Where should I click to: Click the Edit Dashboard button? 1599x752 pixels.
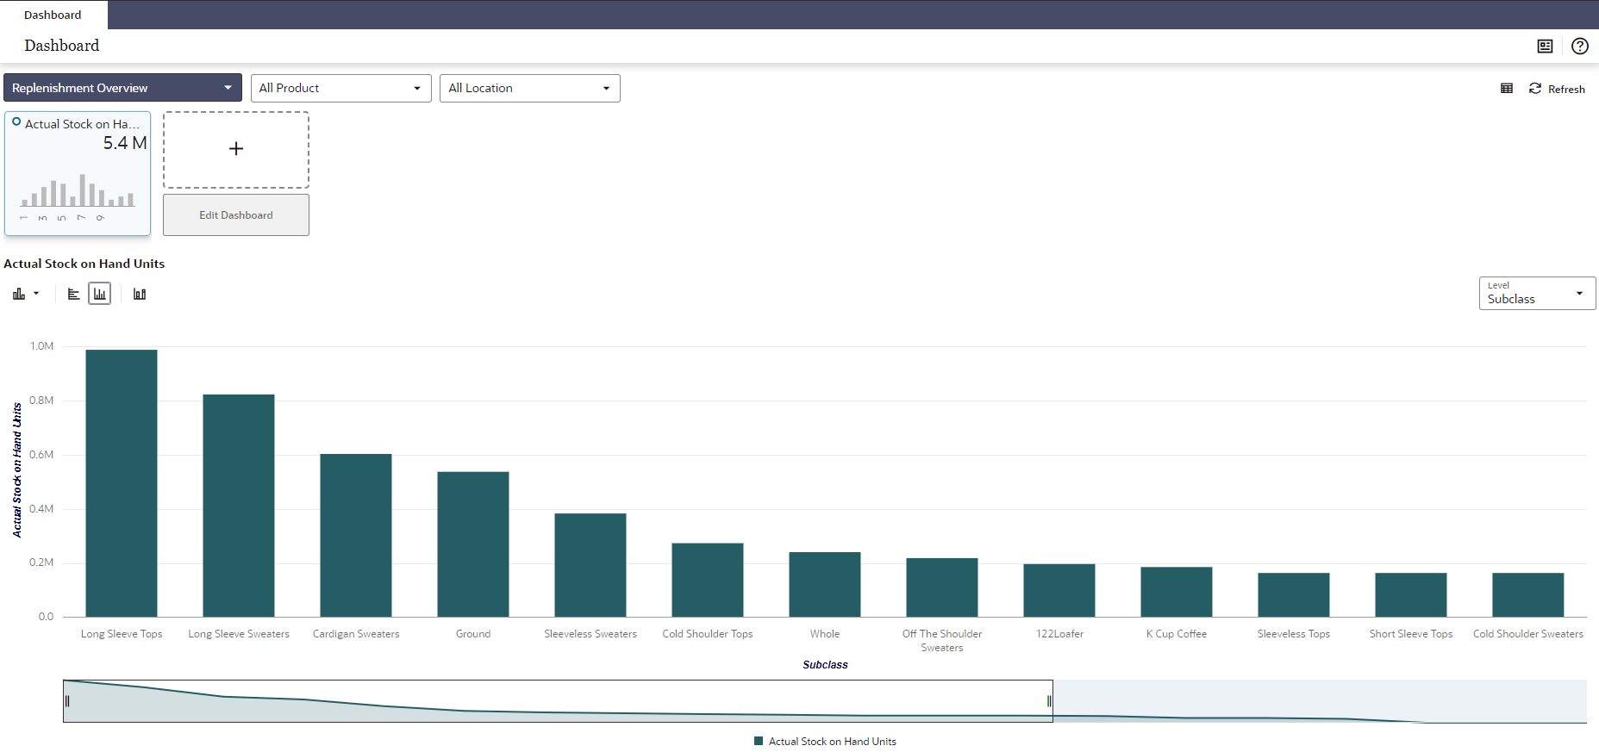tap(236, 215)
